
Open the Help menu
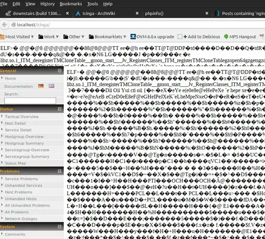[x=107, y=4]
